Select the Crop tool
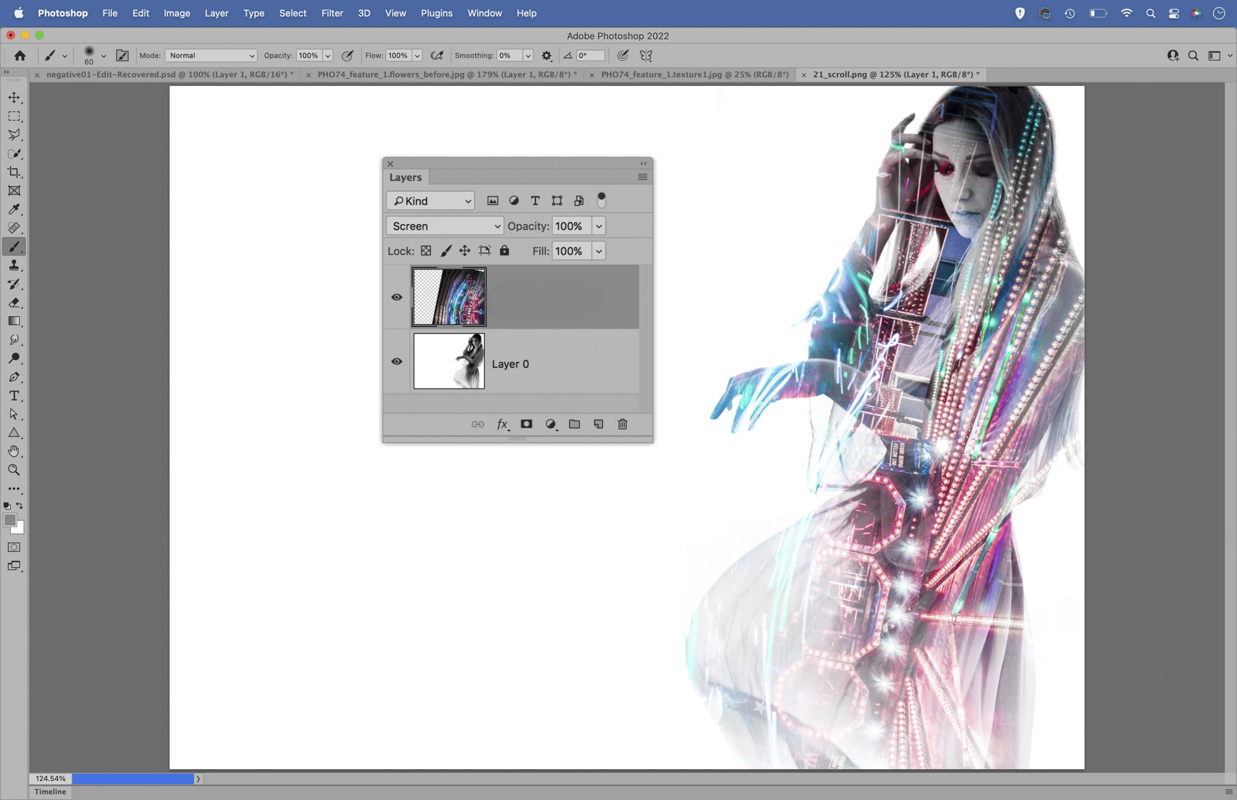 click(14, 172)
